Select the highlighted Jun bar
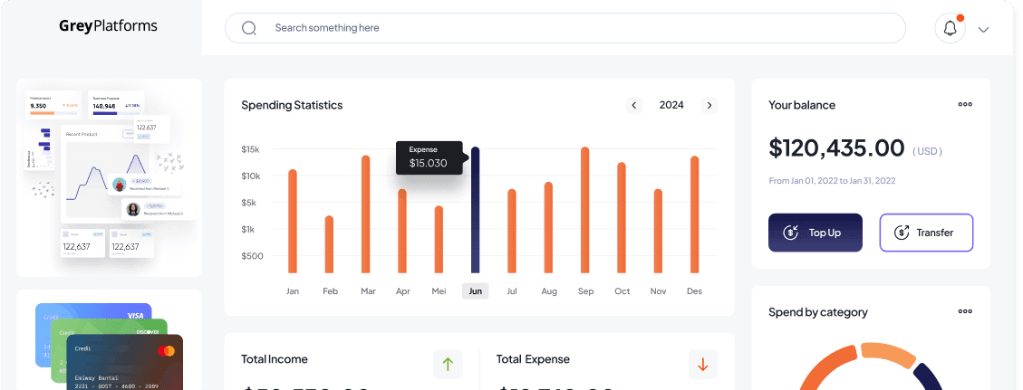Screen dimensions: 1023x390 click(x=476, y=210)
